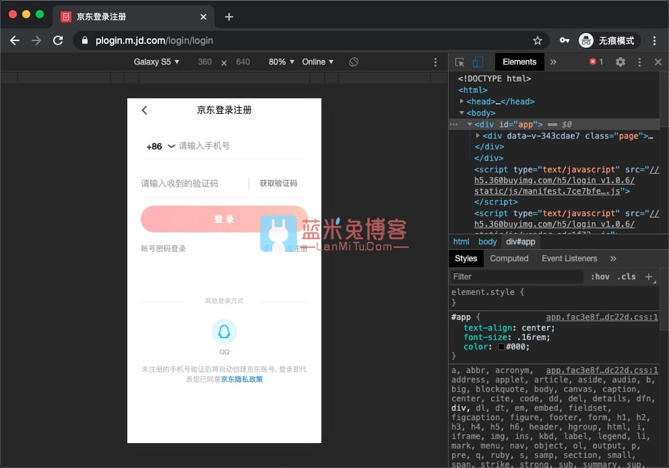Image resolution: width=669 pixels, height=468 pixels.
Task: Open 京东隐私政策 link
Action: (x=241, y=379)
